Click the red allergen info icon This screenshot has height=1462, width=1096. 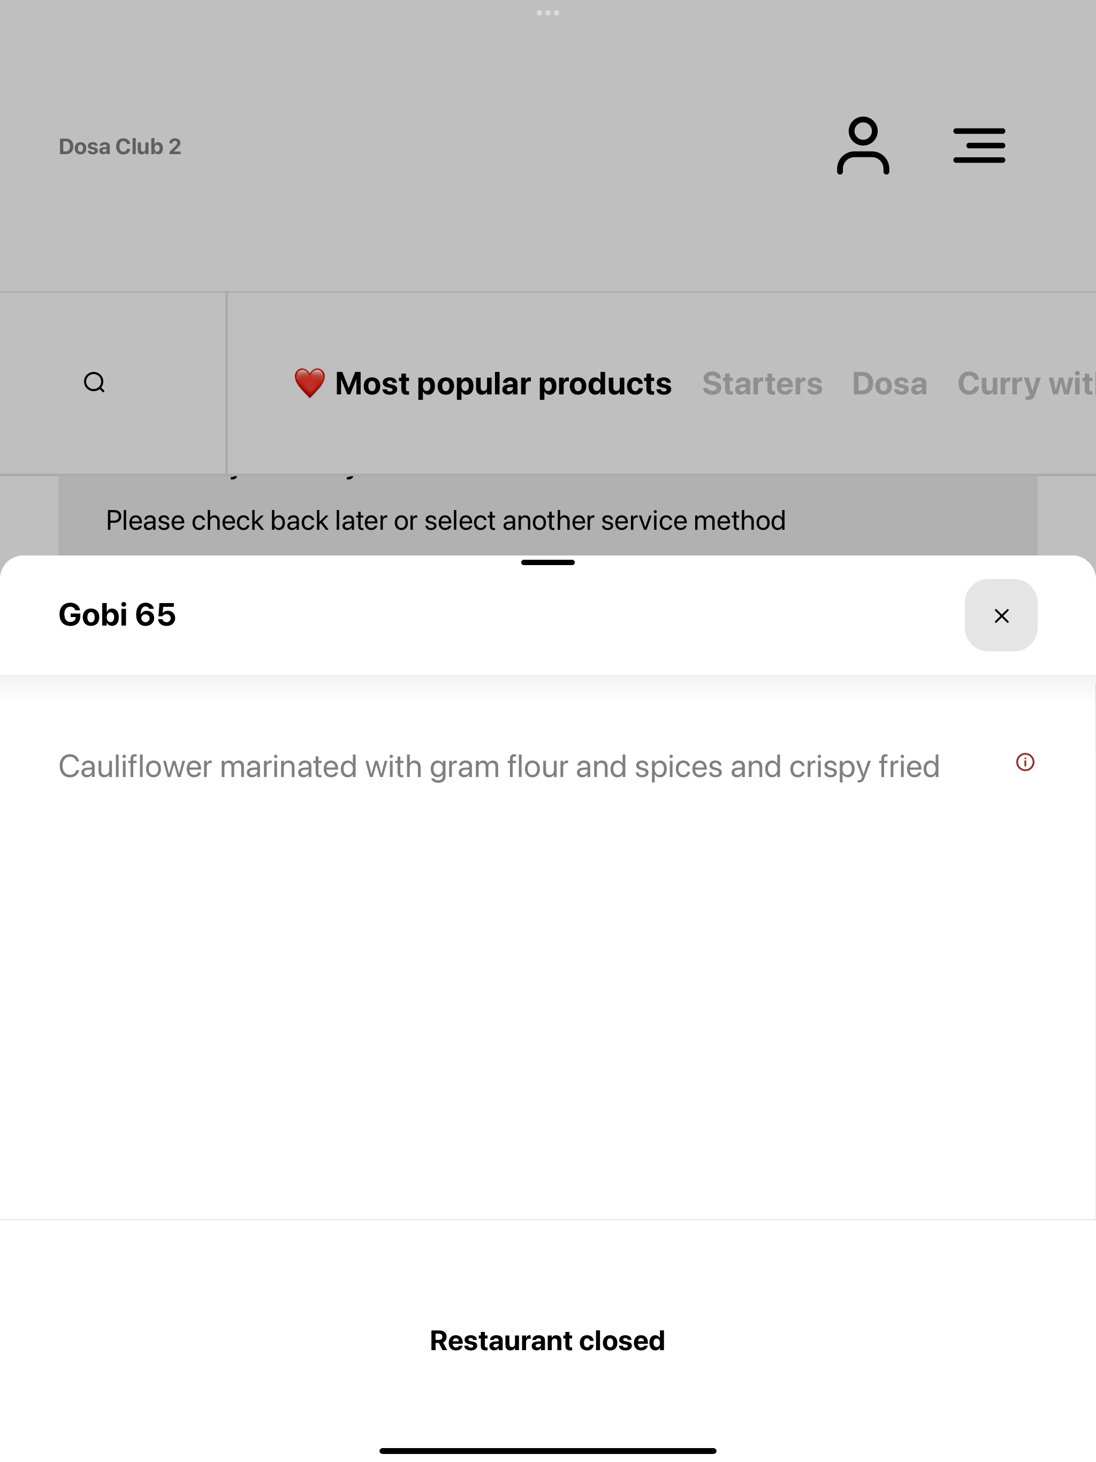tap(1025, 762)
